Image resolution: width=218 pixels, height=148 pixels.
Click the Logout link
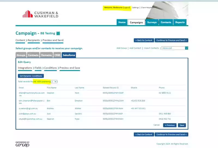[126, 8]
